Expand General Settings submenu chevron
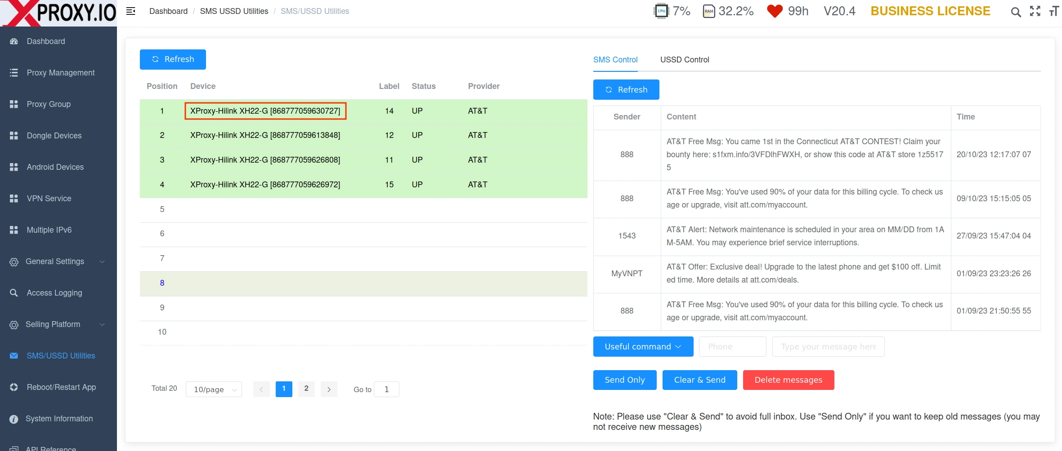This screenshot has width=1062, height=451. pyautogui.click(x=102, y=261)
